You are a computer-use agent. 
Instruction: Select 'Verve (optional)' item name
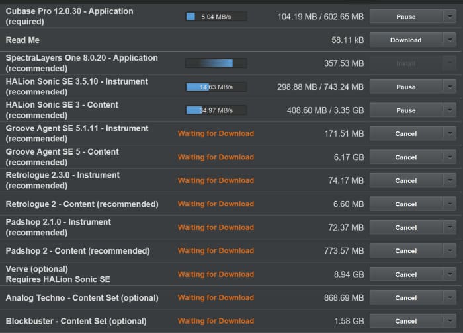click(37, 269)
